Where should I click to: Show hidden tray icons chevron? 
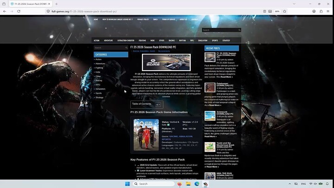(x=289, y=184)
